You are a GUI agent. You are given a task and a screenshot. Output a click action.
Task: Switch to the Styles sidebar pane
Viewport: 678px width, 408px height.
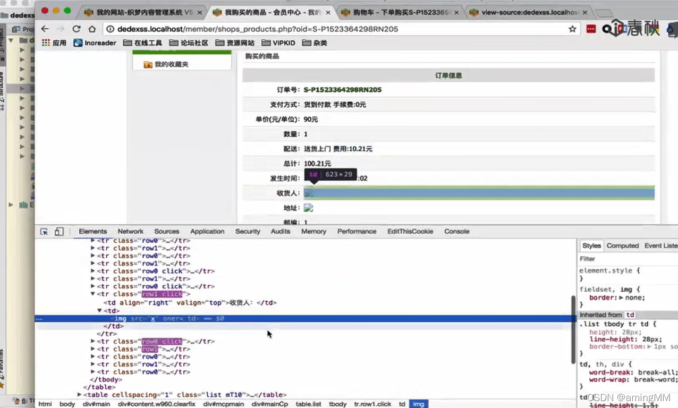591,245
